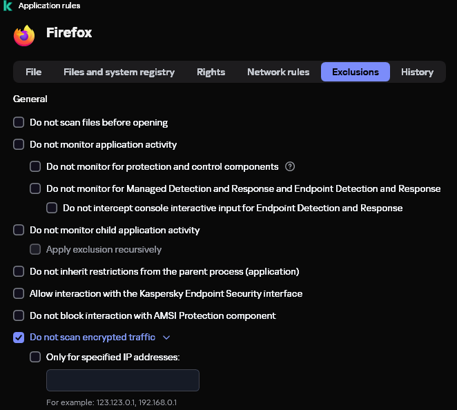Expand the encrypted traffic chevron
The image size is (457, 410).
(x=166, y=338)
